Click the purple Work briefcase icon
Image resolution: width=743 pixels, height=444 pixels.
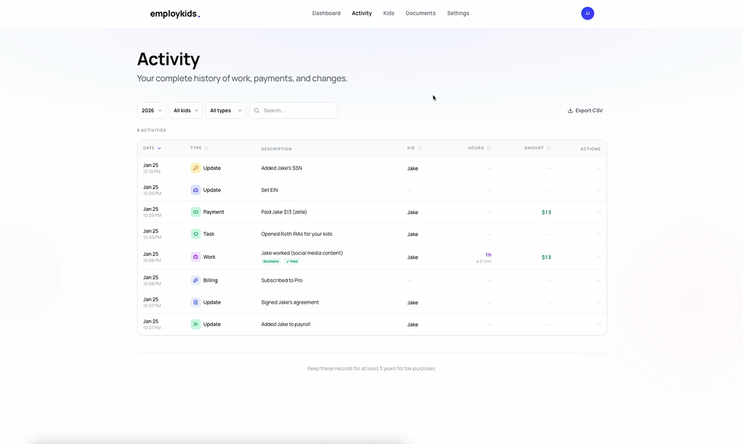tap(195, 257)
